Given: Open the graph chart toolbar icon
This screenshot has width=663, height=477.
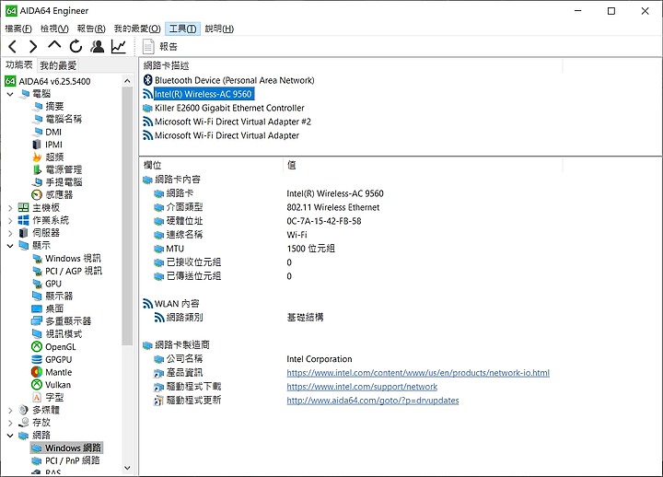Looking at the screenshot, I should pos(119,46).
